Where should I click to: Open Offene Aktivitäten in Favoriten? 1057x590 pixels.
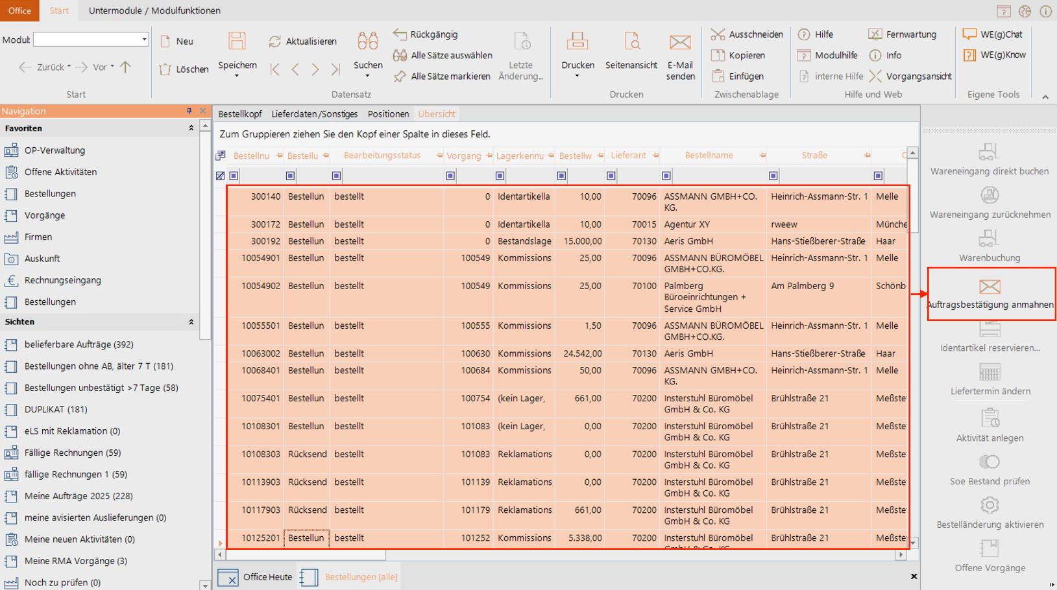[x=60, y=172]
